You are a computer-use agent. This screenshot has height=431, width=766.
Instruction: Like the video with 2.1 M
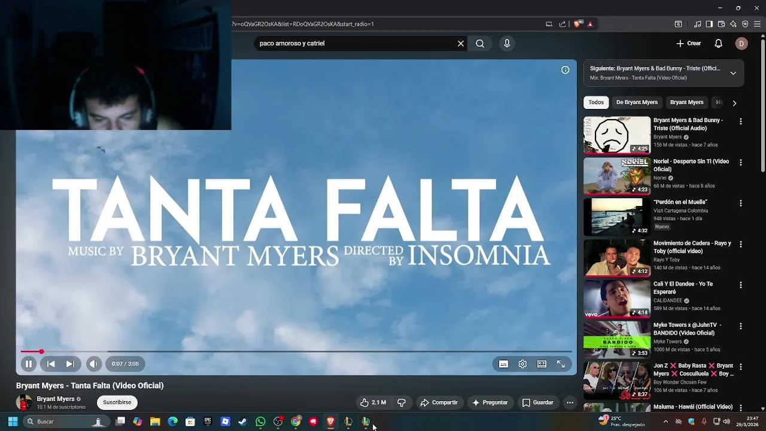[373, 402]
